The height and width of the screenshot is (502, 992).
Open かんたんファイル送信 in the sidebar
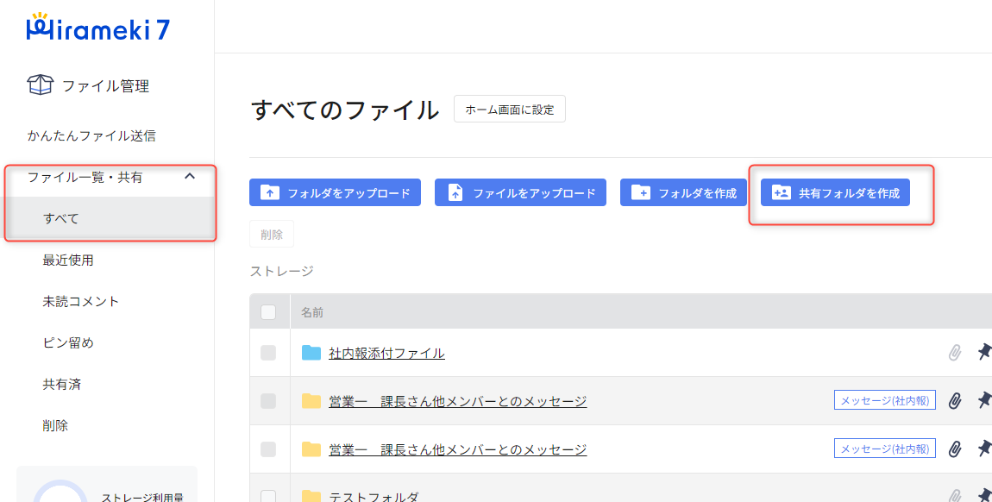[x=91, y=135]
